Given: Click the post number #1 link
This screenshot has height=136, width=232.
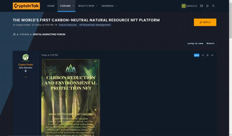Looking at the screenshot, I should (212, 55).
